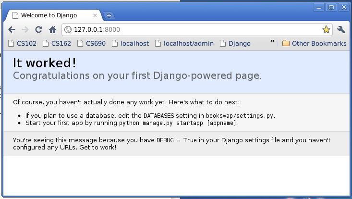
Task: Open the CS162 bookmark
Action: 57,43
